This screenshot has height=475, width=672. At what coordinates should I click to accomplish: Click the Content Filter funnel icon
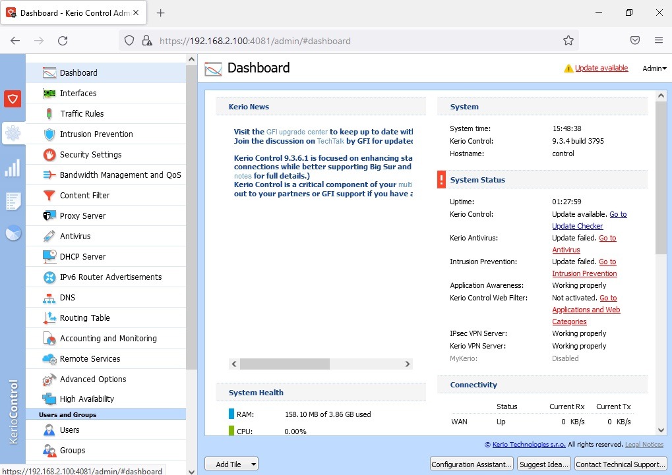[x=49, y=196]
